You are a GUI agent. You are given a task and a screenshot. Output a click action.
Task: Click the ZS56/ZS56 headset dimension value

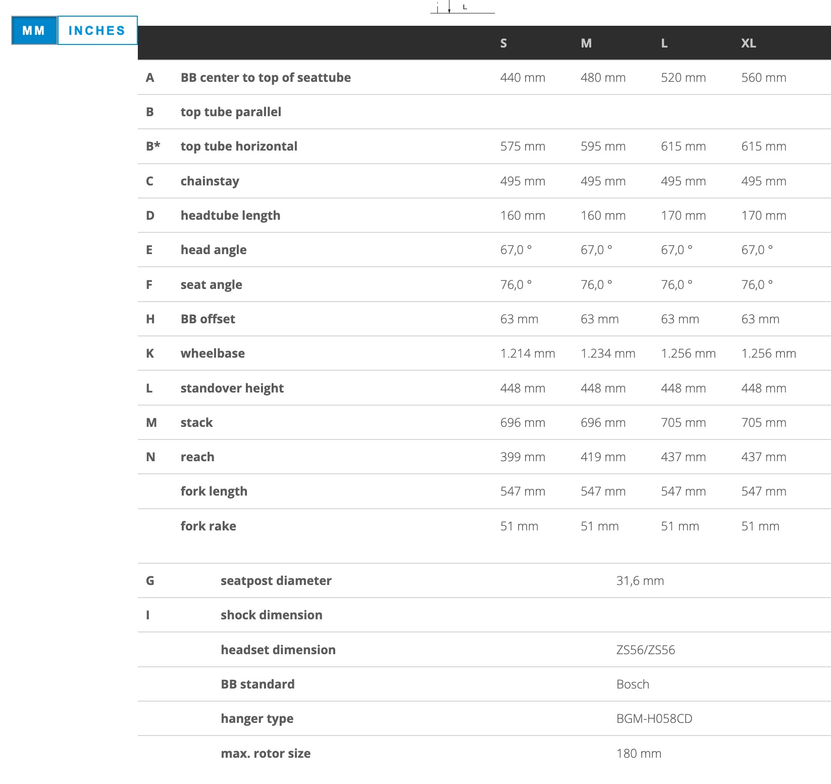click(645, 650)
